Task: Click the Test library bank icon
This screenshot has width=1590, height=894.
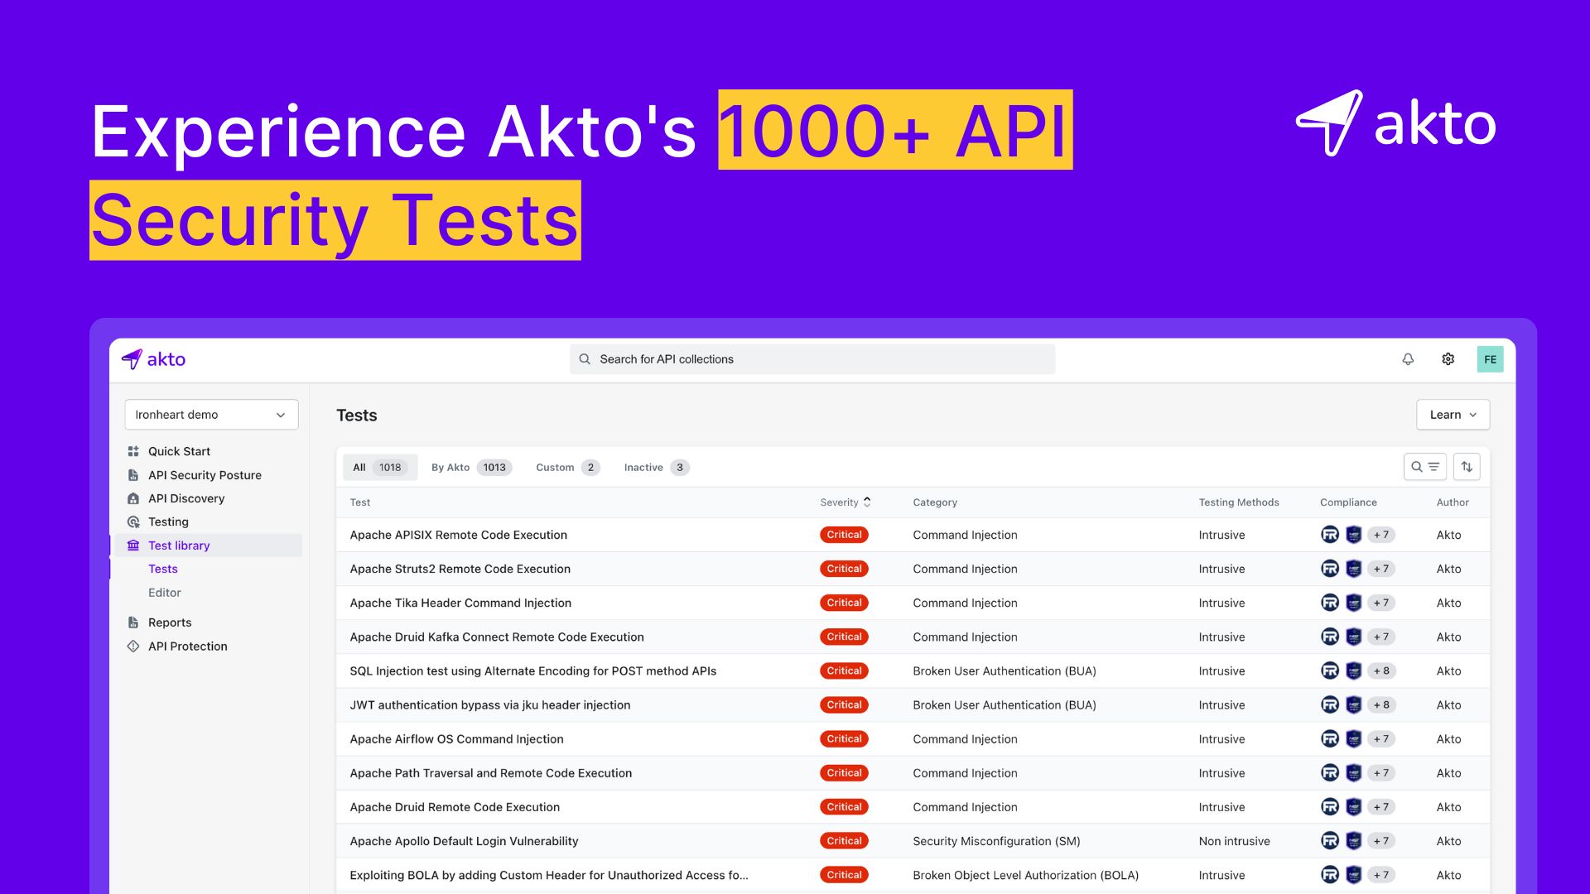Action: (x=133, y=546)
